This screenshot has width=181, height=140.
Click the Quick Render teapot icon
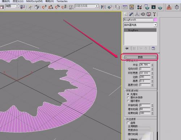pos(160,7)
